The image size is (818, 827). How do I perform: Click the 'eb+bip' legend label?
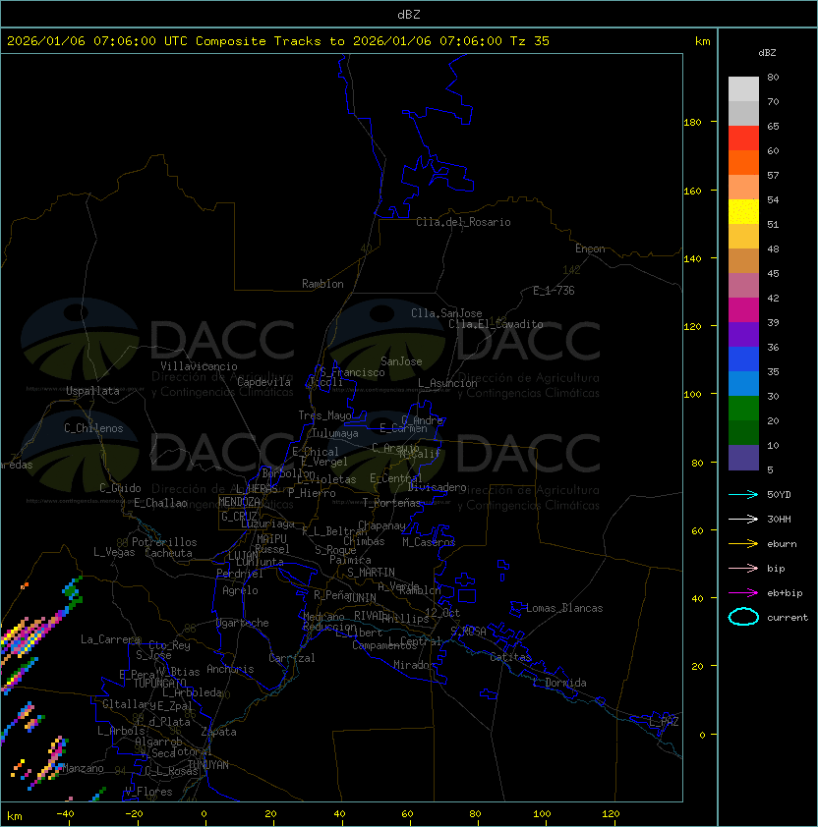pyautogui.click(x=785, y=593)
